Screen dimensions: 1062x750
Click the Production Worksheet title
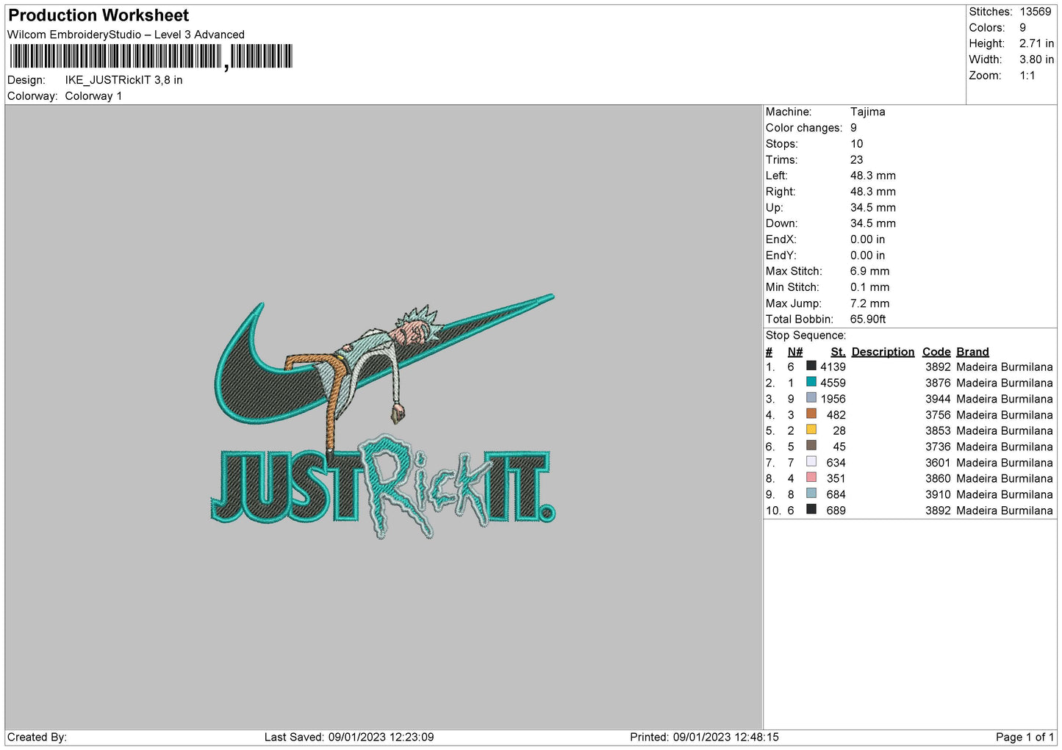click(98, 15)
